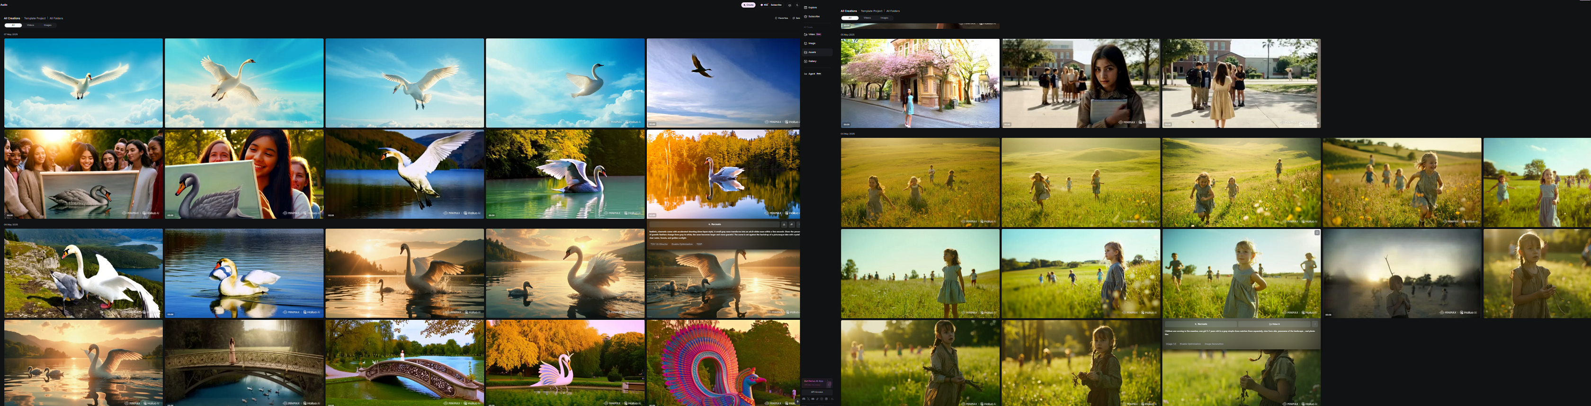Open the Discord icon in the sidebar footer
1591x406 pixels.
point(804,399)
